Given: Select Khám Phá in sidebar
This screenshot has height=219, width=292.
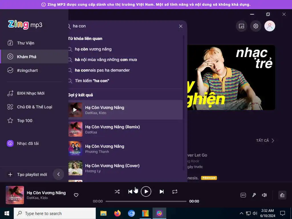Looking at the screenshot, I should (x=34, y=57).
